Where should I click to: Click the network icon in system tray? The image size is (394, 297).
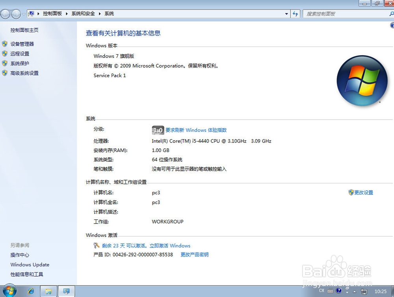click(364, 291)
